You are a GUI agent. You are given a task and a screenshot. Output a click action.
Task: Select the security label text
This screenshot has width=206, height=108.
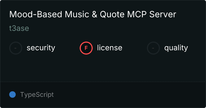(x=41, y=48)
